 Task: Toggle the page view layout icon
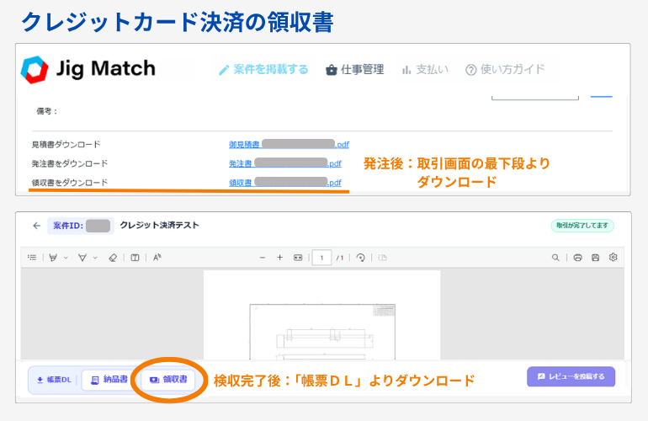(x=135, y=258)
